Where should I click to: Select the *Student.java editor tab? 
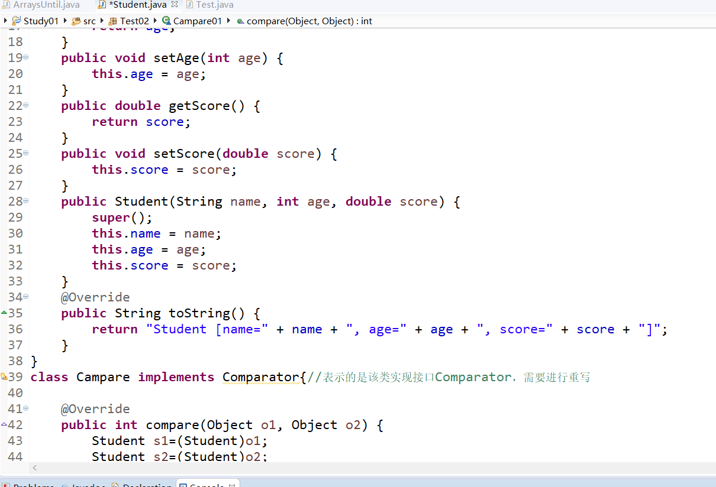click(x=138, y=5)
